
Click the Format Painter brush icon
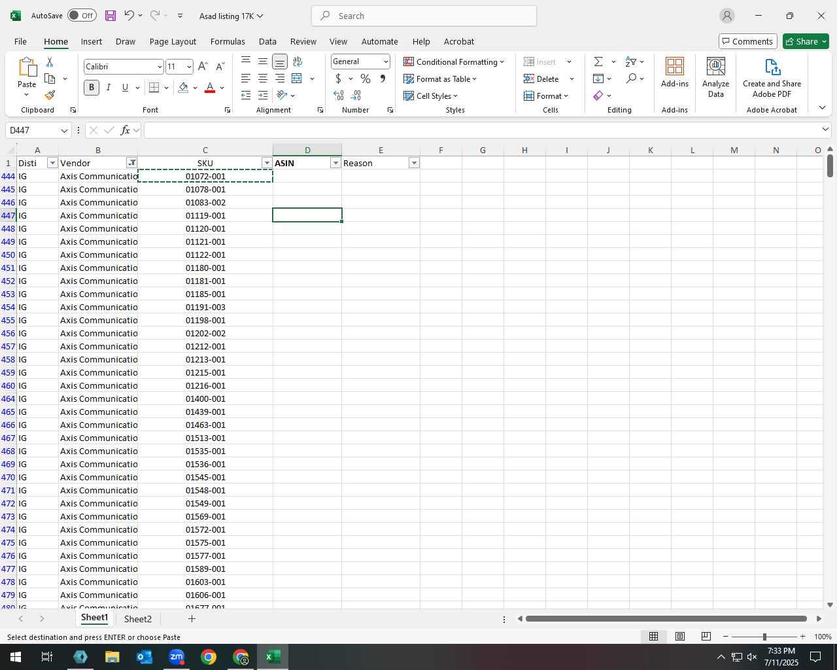point(50,96)
